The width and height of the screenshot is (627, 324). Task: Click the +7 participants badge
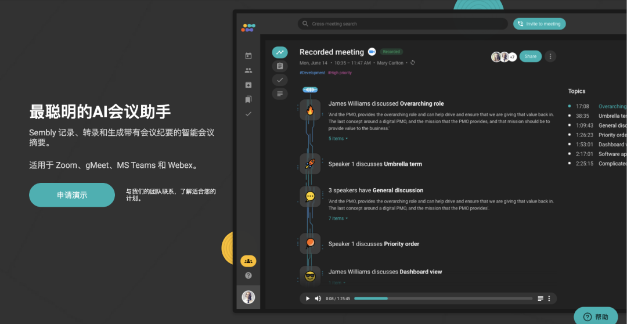pos(512,57)
